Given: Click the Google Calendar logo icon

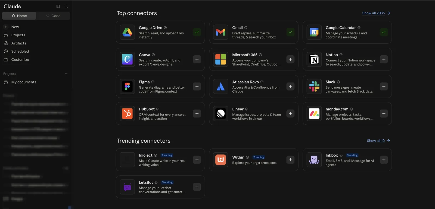Looking at the screenshot, I should point(314,32).
